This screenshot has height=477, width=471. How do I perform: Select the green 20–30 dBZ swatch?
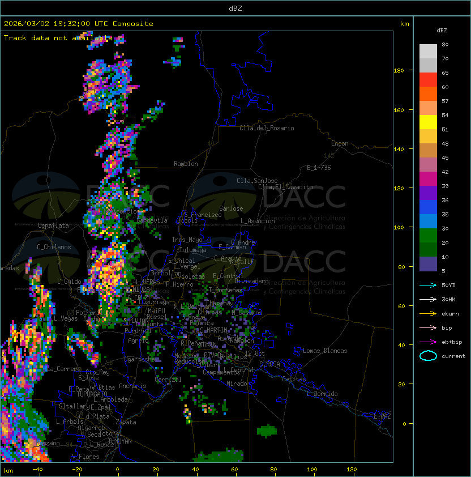click(x=428, y=236)
